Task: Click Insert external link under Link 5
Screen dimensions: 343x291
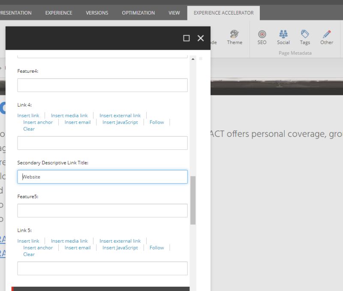Action: pyautogui.click(x=120, y=241)
